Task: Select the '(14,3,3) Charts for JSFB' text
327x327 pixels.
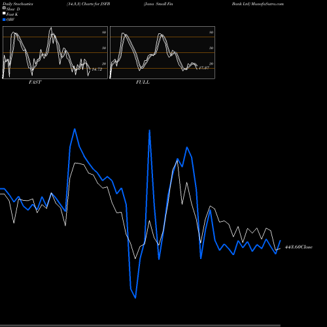Action: click(88, 4)
